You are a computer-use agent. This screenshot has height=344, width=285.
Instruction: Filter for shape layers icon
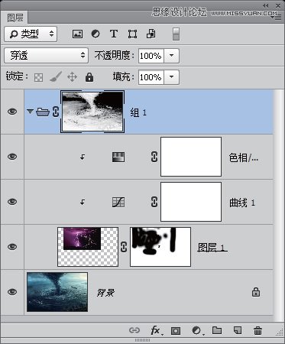point(132,34)
